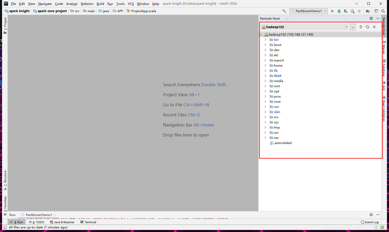Toggle the Remote Host sidebar tab
The width and height of the screenshot is (389, 232).
point(384,26)
